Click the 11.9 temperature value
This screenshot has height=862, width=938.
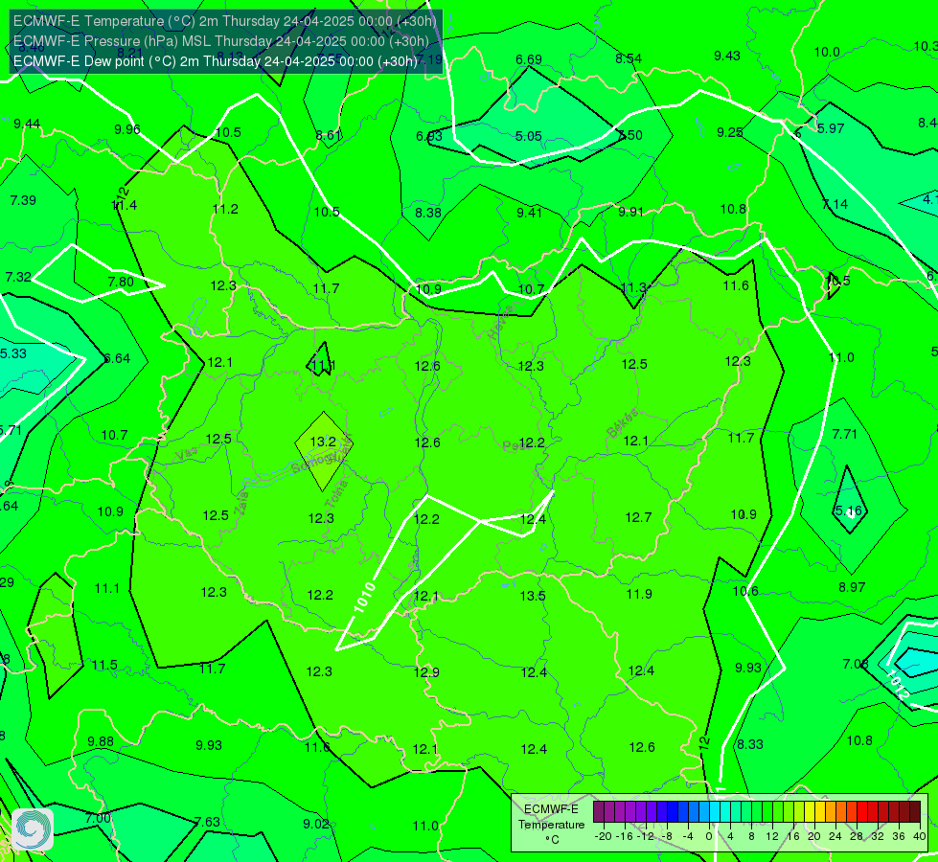pyautogui.click(x=639, y=594)
